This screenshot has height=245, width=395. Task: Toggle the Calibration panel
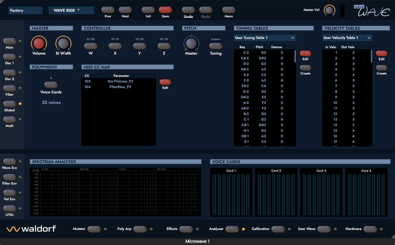278,229
